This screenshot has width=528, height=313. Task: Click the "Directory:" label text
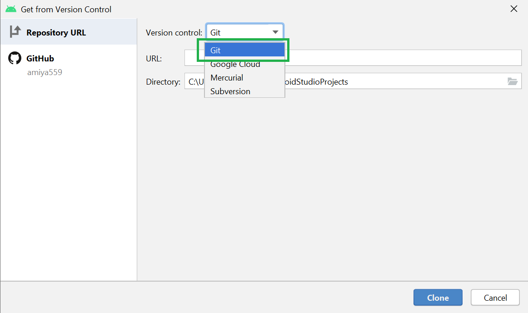click(163, 82)
